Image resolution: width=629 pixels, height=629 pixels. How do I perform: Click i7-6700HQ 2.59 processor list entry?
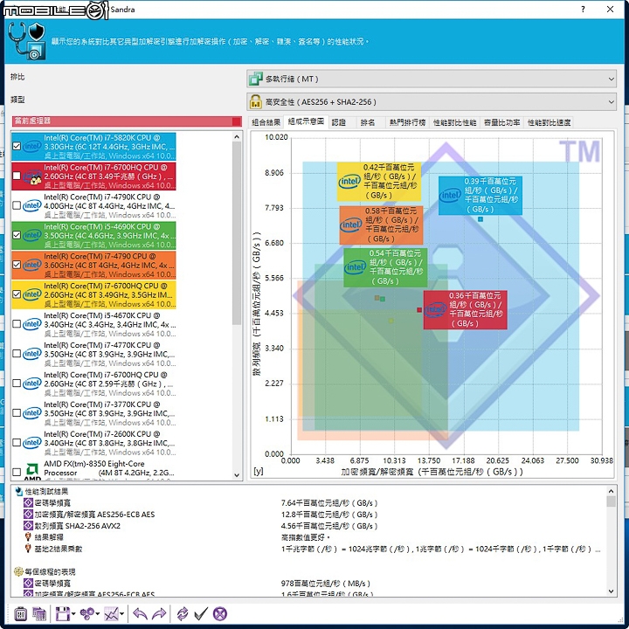[93, 384]
